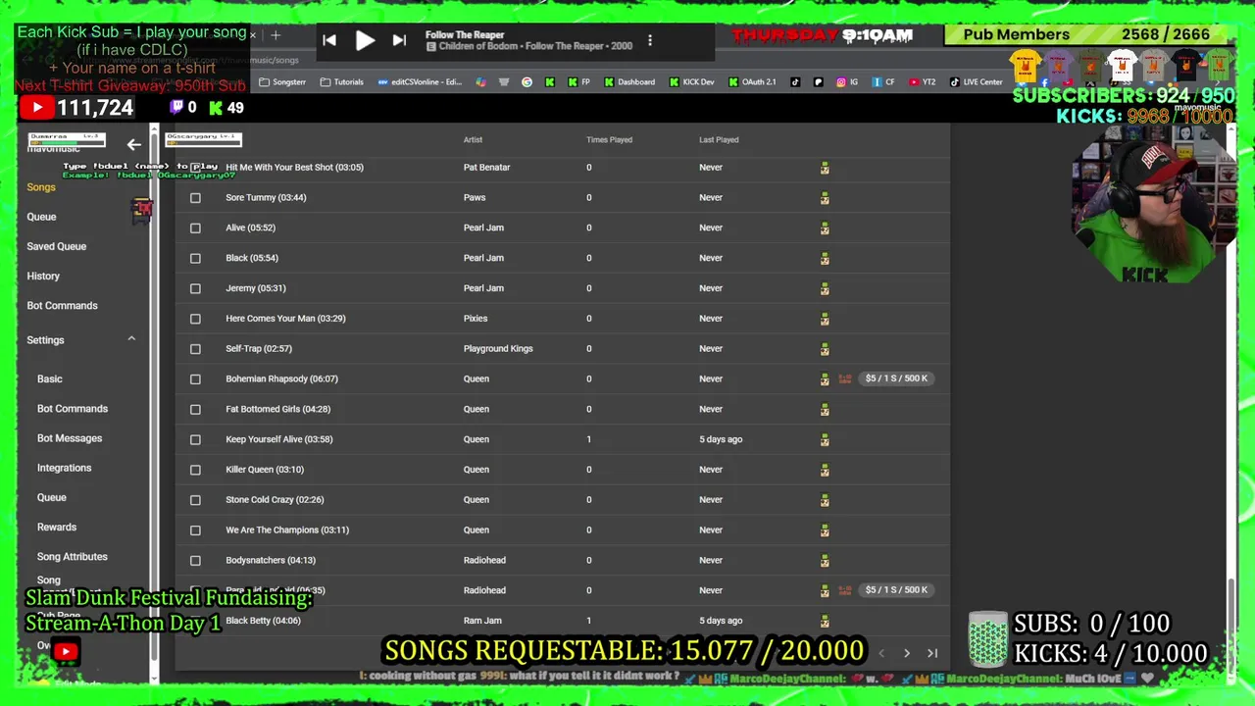Open media player three-dot options menu
This screenshot has width=1255, height=706.
click(x=649, y=41)
